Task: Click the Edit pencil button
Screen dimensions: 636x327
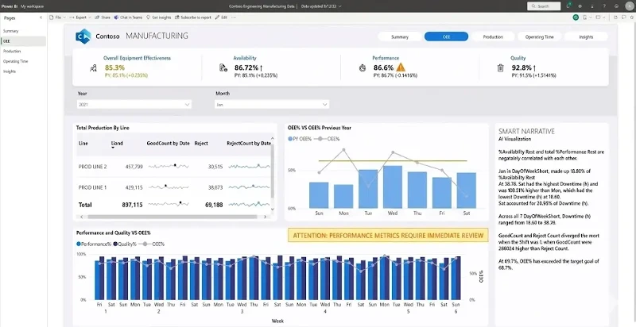Action: point(222,17)
